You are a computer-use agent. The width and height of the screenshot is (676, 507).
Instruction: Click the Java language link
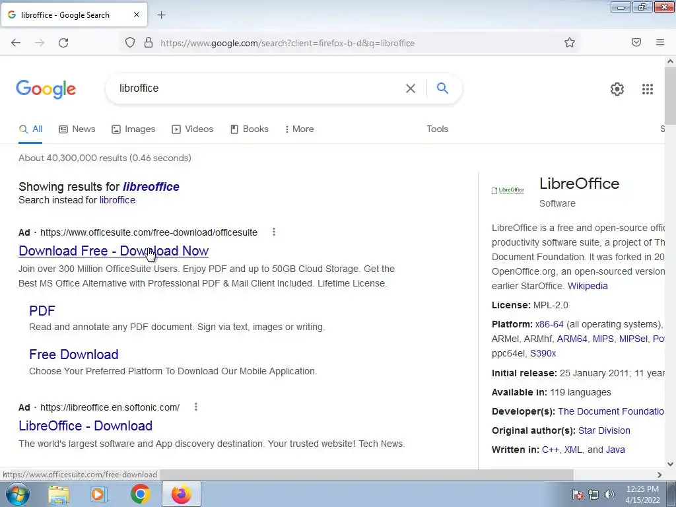615,450
